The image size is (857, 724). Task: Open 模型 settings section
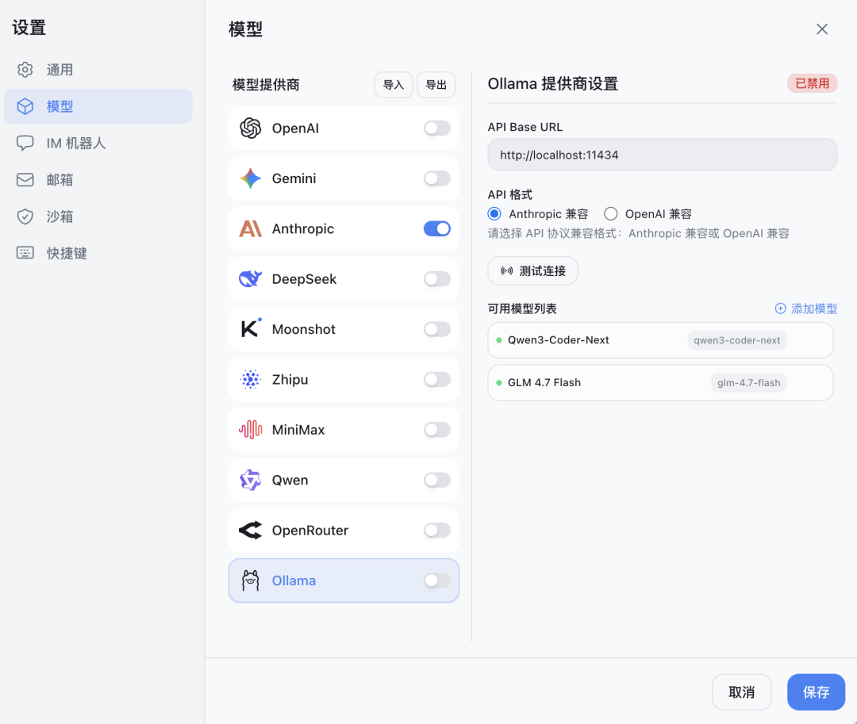[98, 106]
